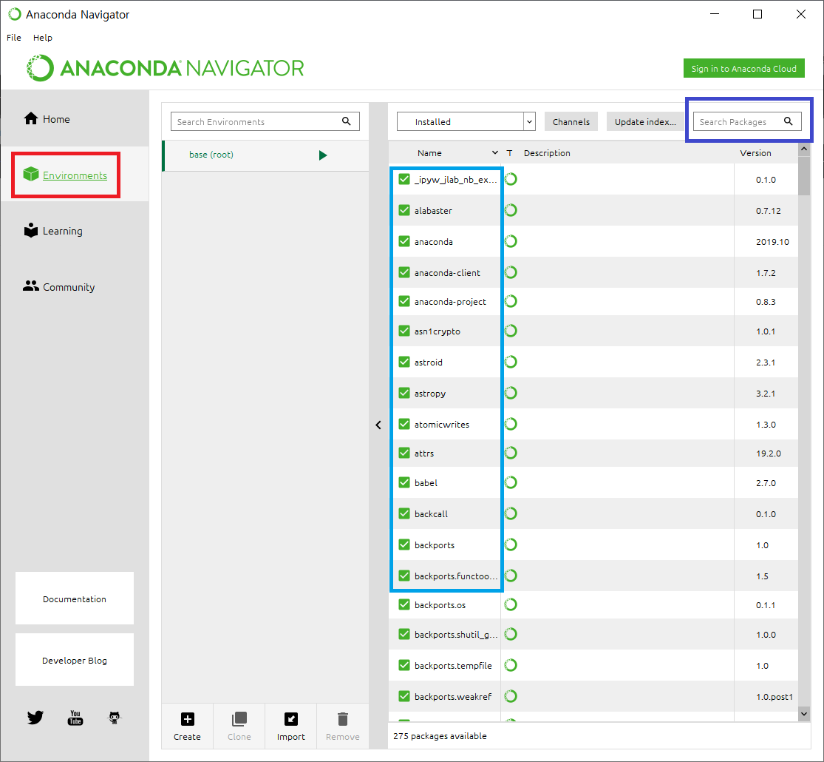This screenshot has width=824, height=762.
Task: Click the conda type icon for backports.os
Action: coord(511,604)
